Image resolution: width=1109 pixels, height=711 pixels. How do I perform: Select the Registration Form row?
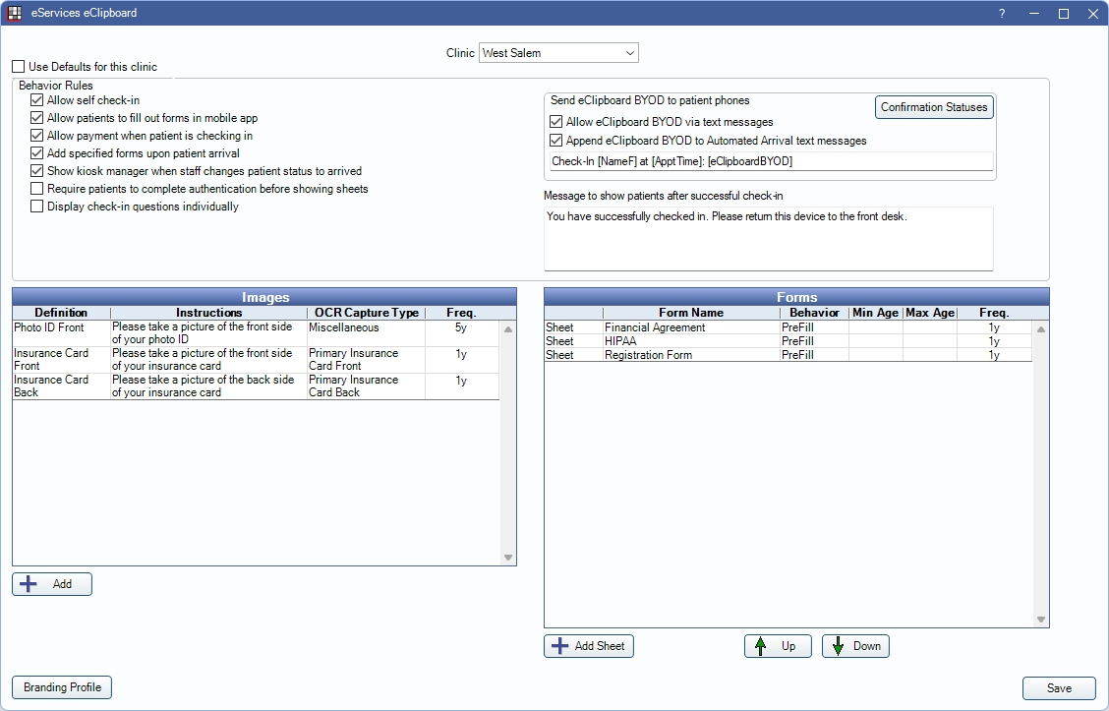[x=788, y=355]
